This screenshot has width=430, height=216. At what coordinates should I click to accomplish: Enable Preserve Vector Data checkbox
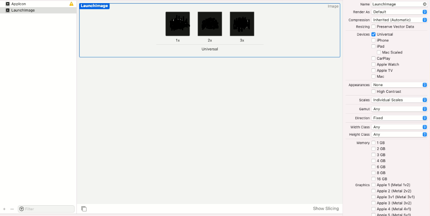click(374, 27)
